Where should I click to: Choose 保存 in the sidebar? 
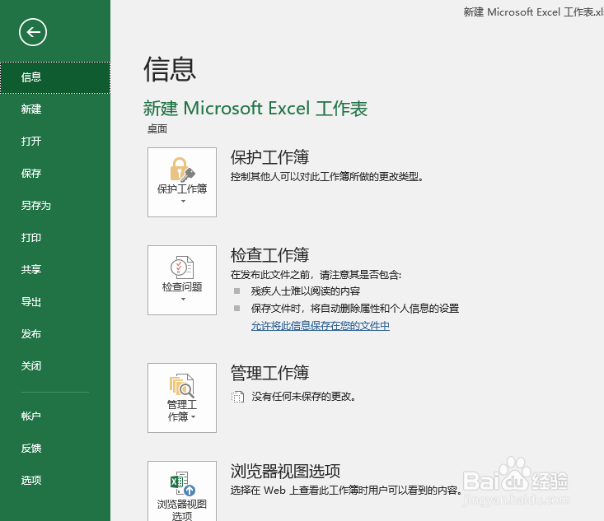[55, 174]
